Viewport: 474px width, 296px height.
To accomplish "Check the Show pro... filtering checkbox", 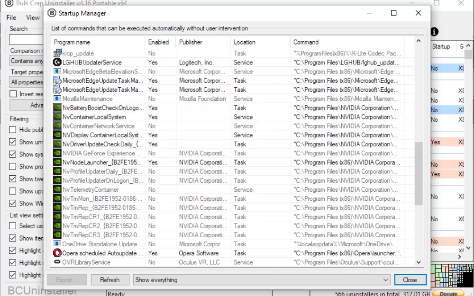I will point(13,166).
